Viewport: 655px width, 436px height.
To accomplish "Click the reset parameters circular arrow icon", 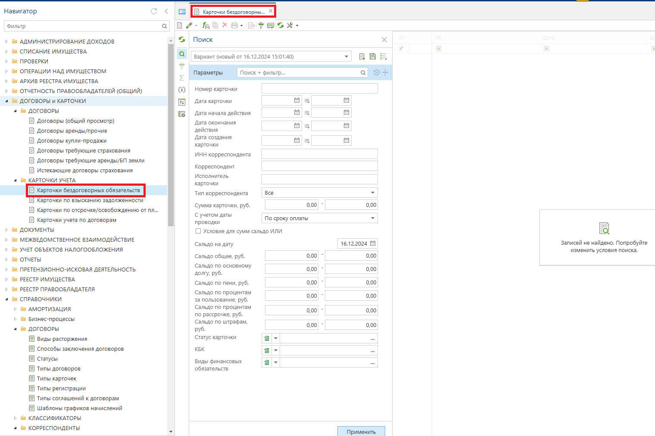I will tap(377, 72).
